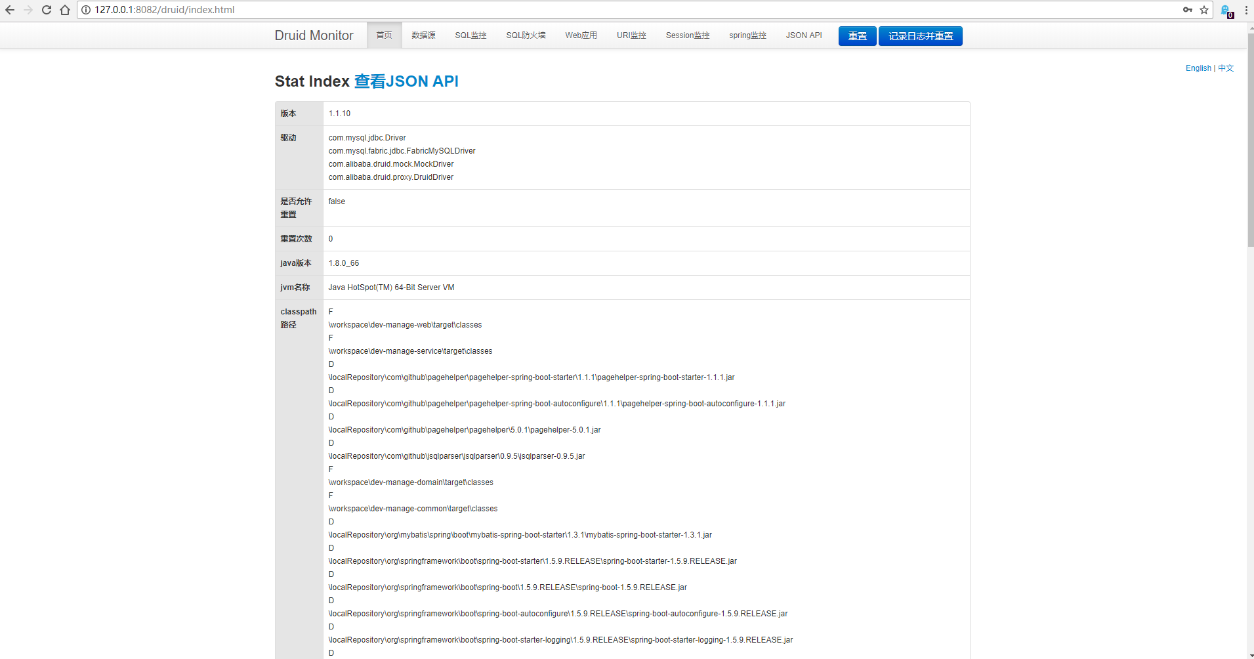Click the 记录日志并重置 button
Viewport: 1254px width, 659px height.
click(921, 36)
